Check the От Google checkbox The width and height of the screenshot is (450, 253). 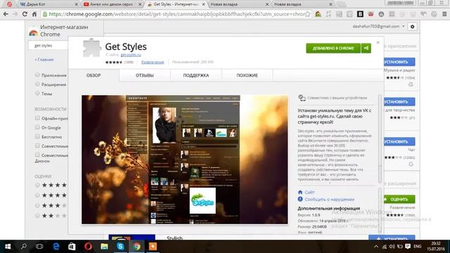pos(37,127)
